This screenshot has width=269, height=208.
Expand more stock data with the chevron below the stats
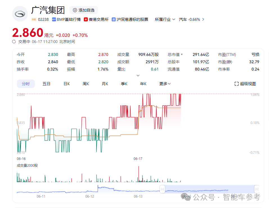[138, 75]
